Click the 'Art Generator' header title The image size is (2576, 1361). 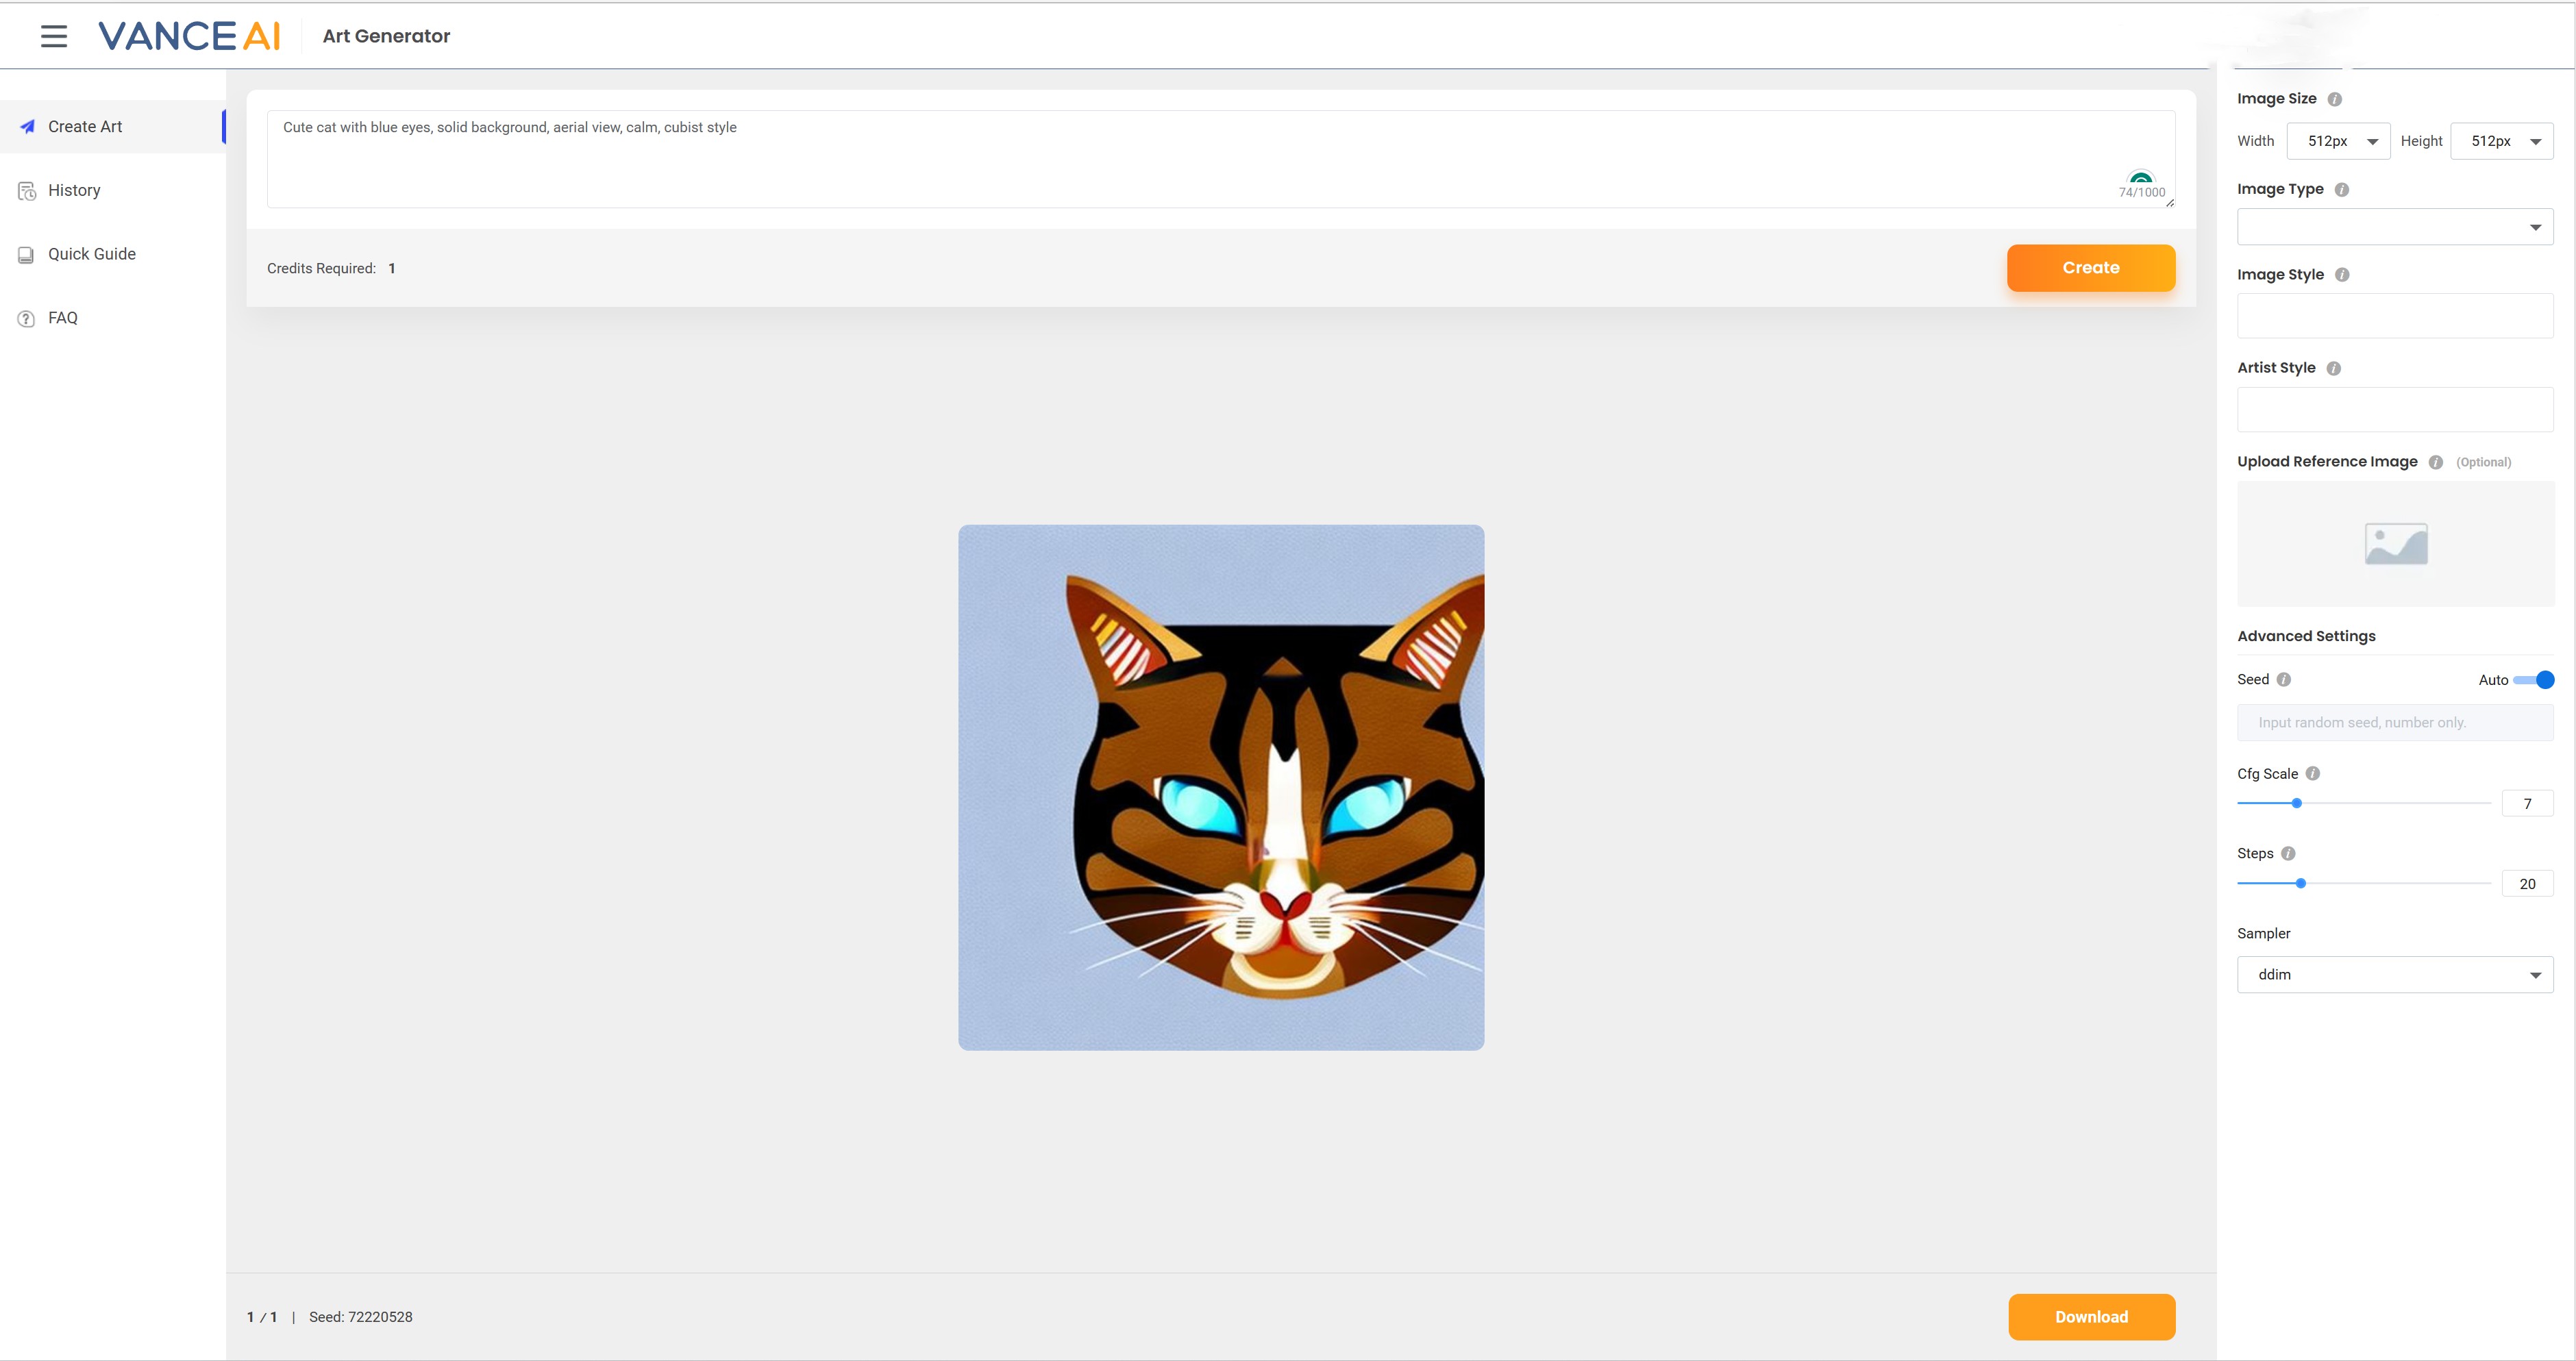[x=386, y=37]
